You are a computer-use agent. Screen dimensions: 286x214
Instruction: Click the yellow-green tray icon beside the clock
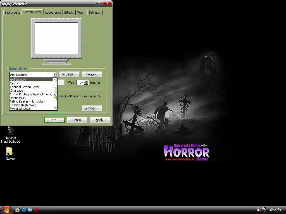264,210
